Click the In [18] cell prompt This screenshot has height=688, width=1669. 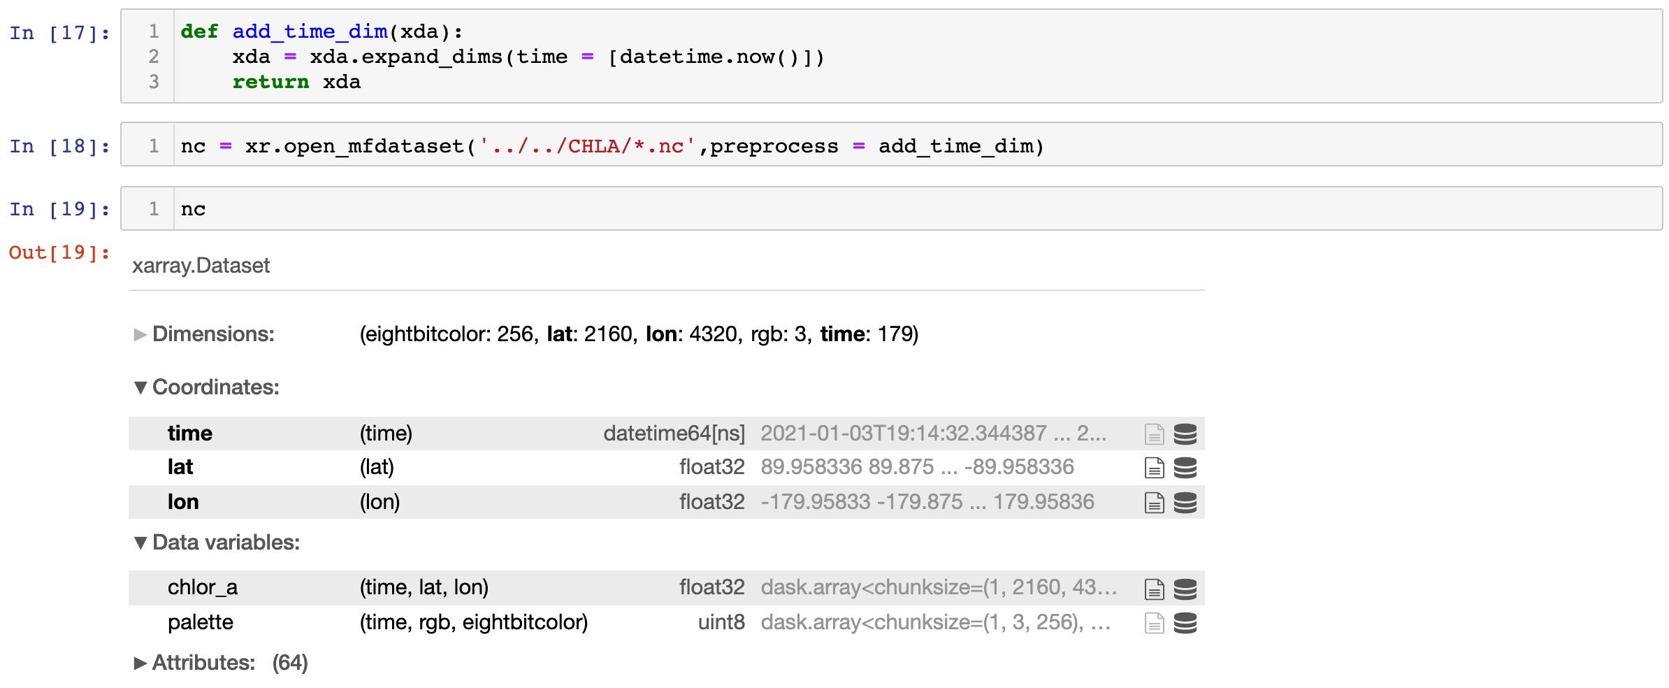[59, 147]
